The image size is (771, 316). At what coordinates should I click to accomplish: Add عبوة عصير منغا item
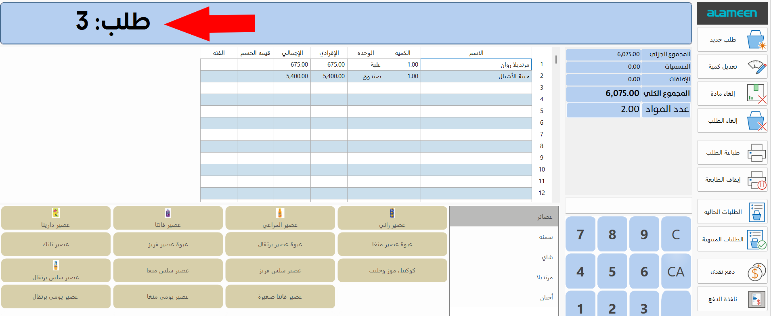pyautogui.click(x=392, y=244)
